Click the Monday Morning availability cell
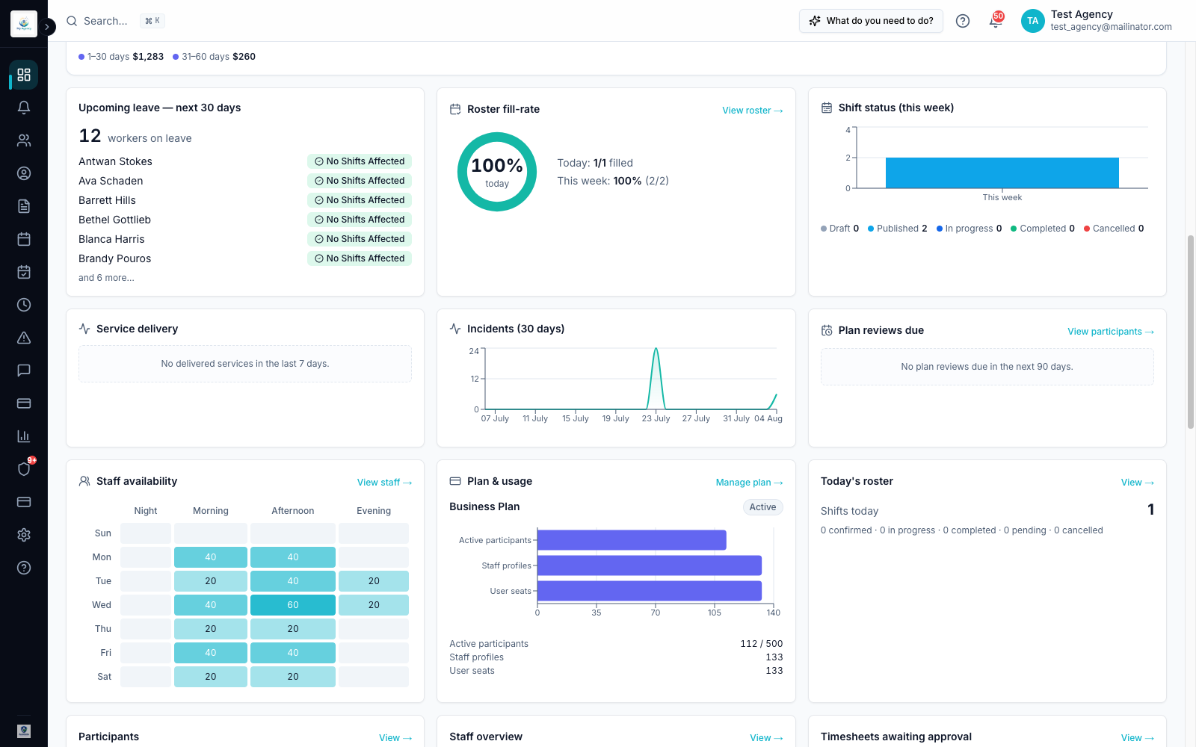Screen dimensions: 1196x747 click(x=211, y=557)
